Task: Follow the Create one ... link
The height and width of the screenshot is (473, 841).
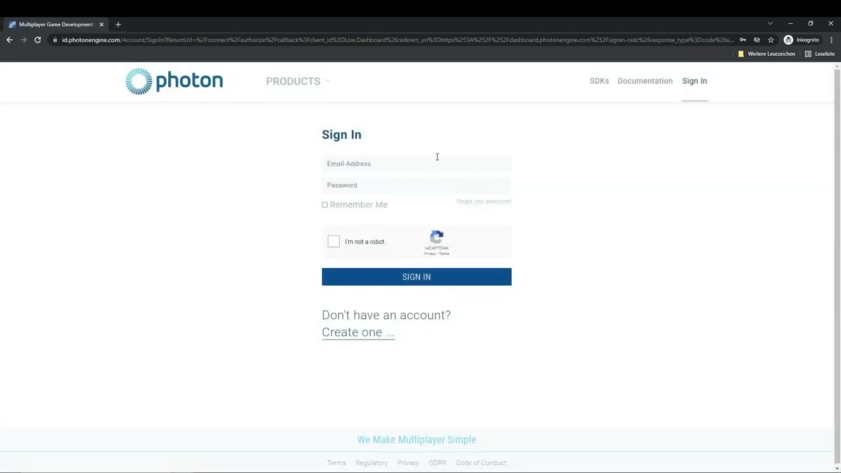Action: pos(358,332)
